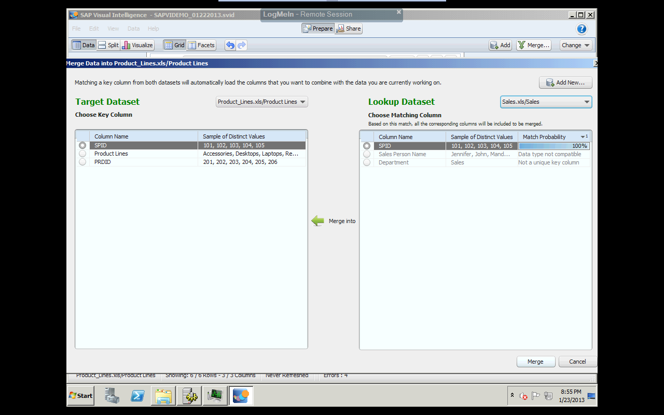
Task: Open the Help menu
Action: pos(153,29)
